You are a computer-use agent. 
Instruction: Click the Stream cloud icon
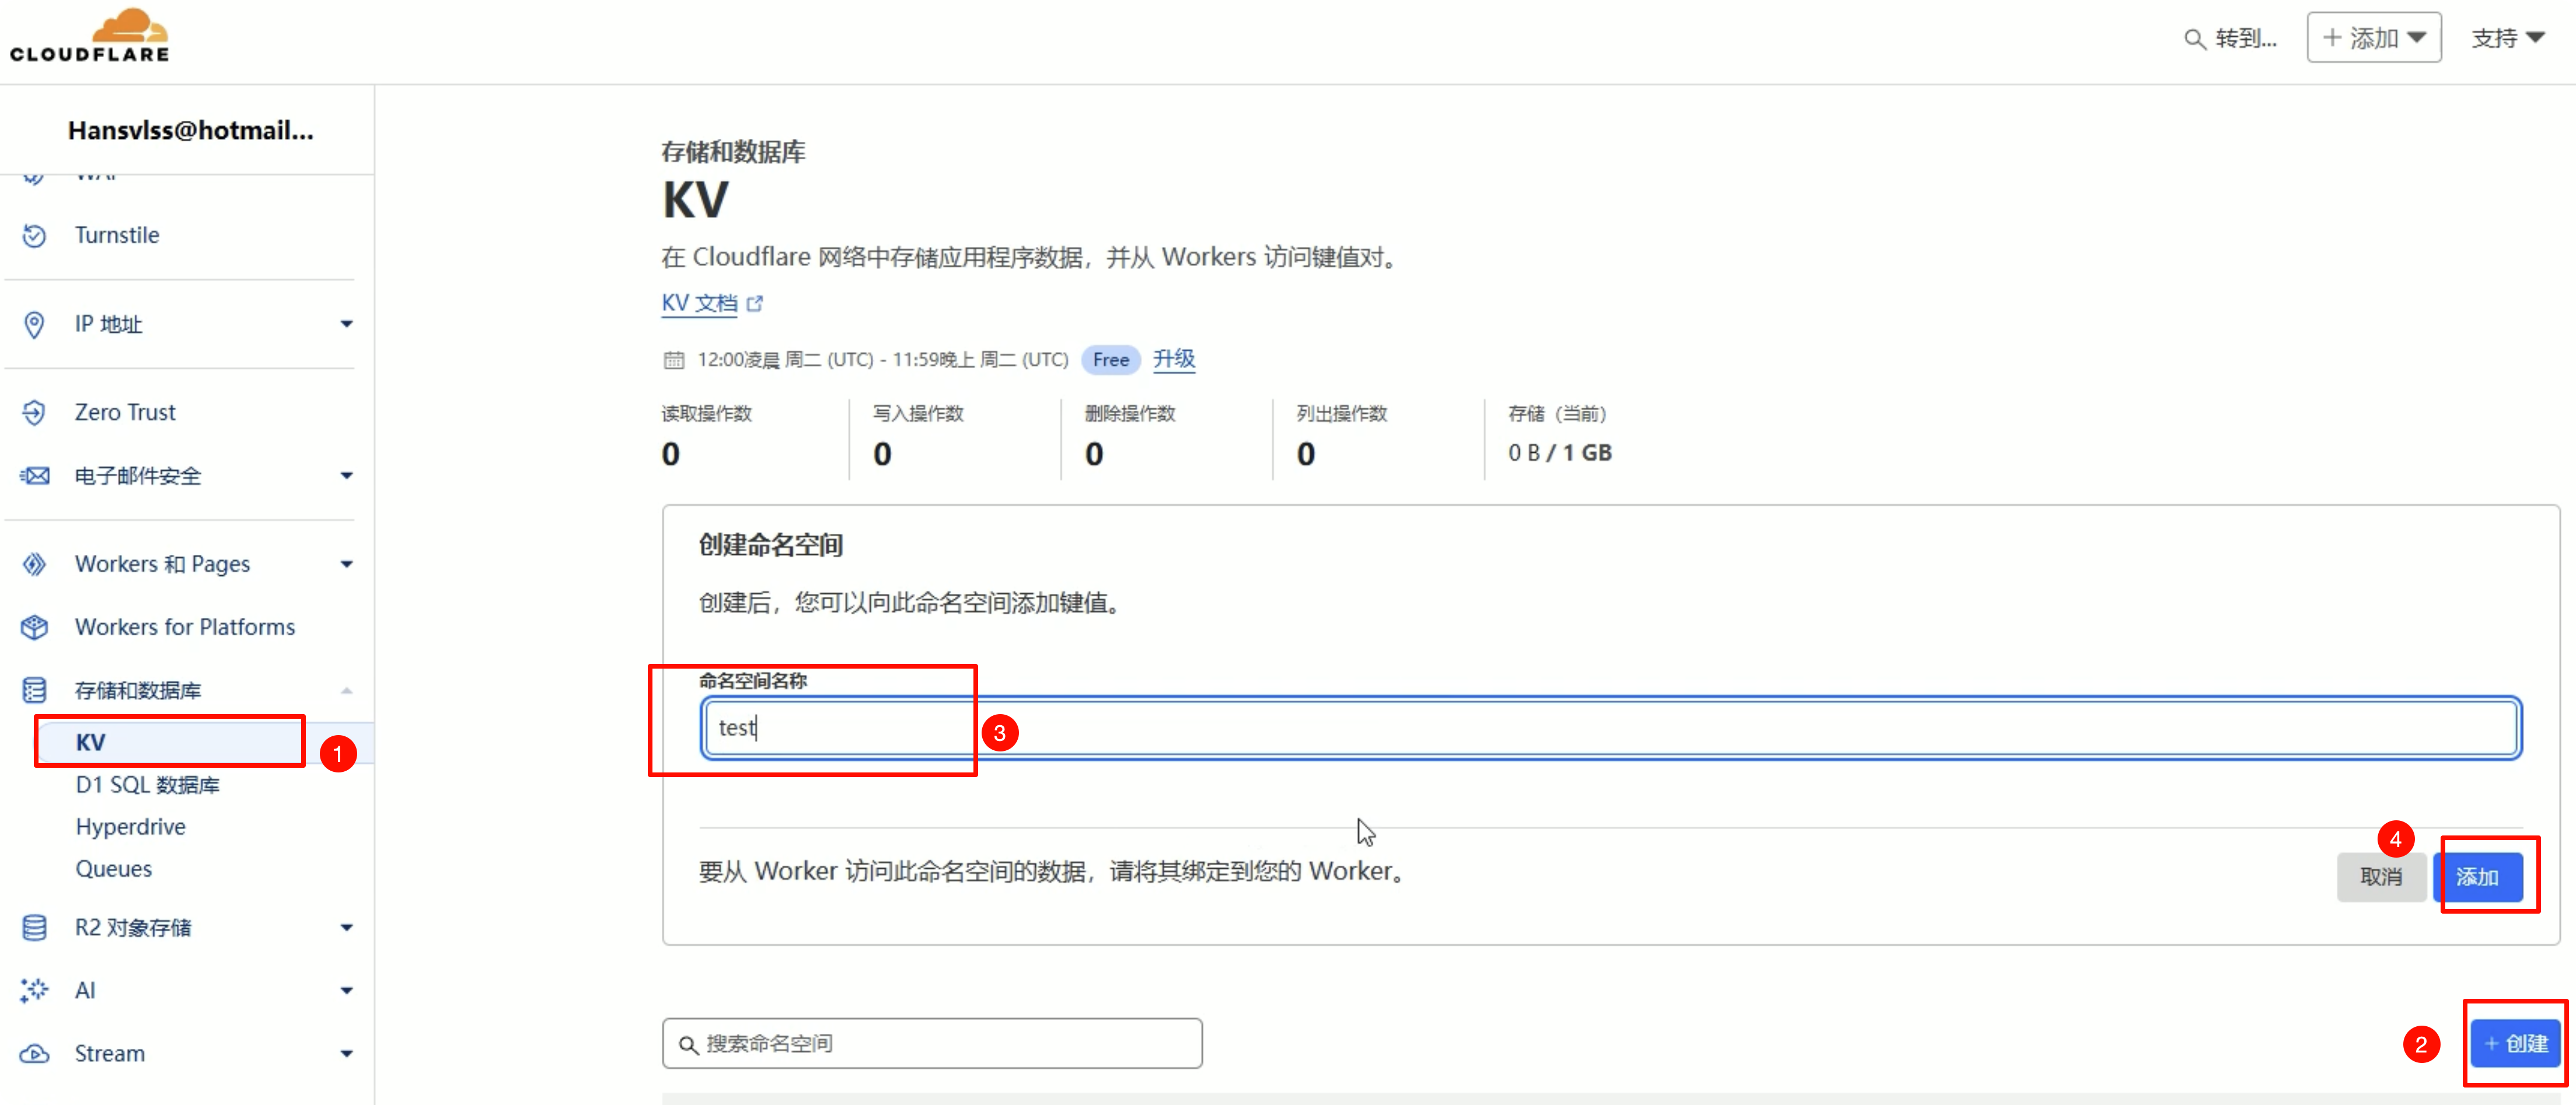34,1053
